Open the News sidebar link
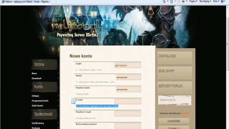The image size is (229, 129). click(34, 73)
